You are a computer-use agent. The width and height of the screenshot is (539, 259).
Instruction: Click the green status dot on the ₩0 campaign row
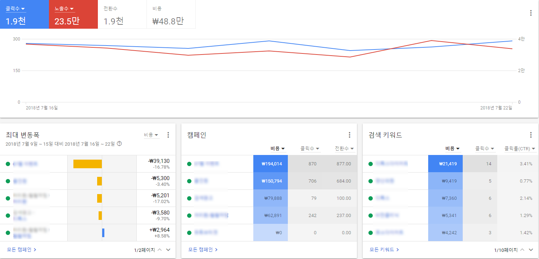tap(189, 232)
